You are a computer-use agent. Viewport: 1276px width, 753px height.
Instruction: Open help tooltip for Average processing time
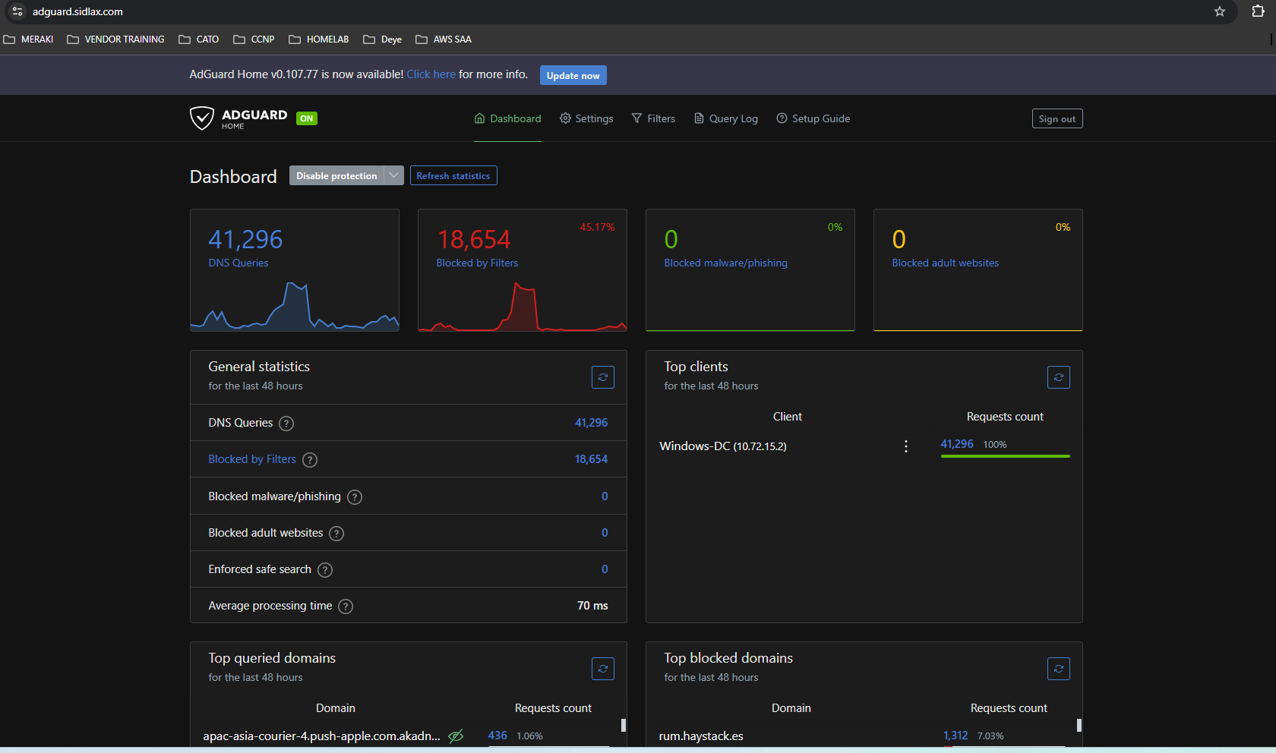tap(346, 606)
